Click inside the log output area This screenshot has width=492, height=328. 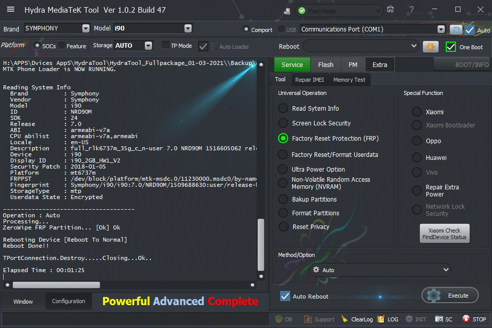[x=129, y=169]
